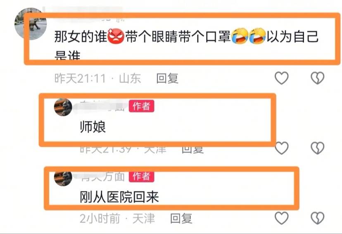The height and width of the screenshot is (234, 342).
Task: Reply to the 2小时前 Tianjin comment
Action: click(181, 219)
